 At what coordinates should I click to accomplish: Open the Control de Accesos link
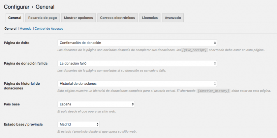pyautogui.click(x=49, y=29)
